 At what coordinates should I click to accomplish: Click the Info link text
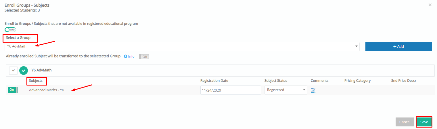click(131, 56)
